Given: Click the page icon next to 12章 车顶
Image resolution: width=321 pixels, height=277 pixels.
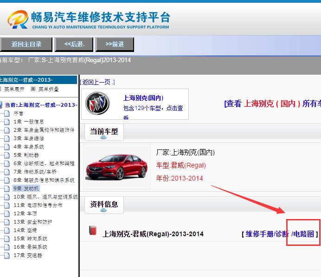Looking at the screenshot, I should pos(7,213).
